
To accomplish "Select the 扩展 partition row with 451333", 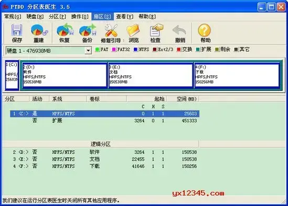I will click(x=105, y=121).
